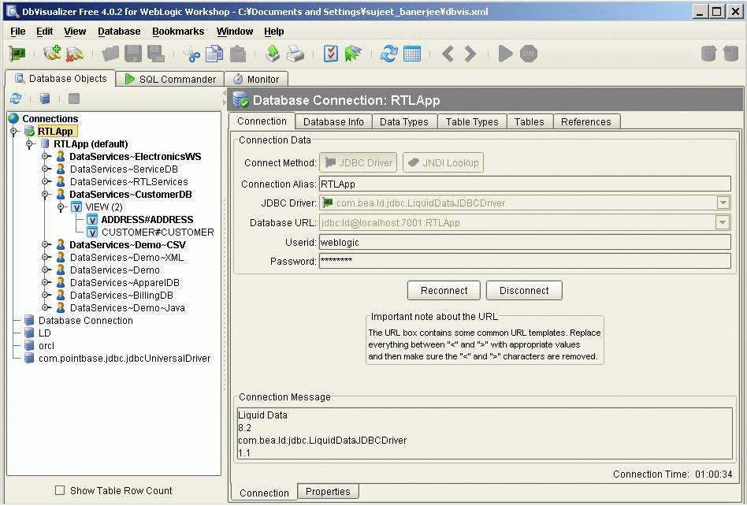Click the Execute play triangle icon
Screen dimensions: 747x506
pos(505,54)
